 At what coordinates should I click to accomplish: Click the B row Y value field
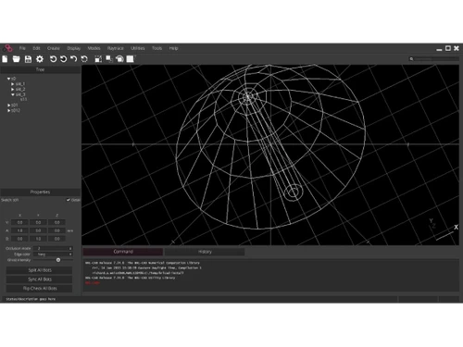tap(38, 239)
